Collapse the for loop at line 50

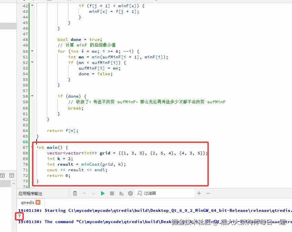point(32,51)
